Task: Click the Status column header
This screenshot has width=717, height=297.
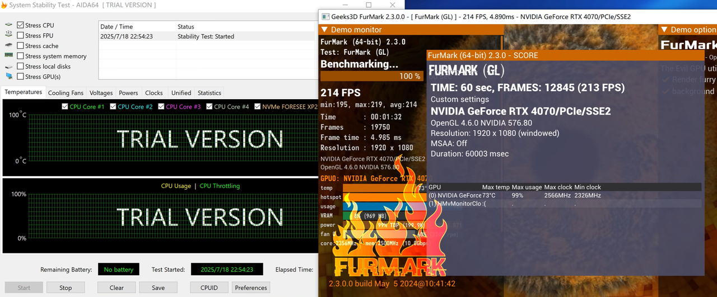Action: (246, 26)
